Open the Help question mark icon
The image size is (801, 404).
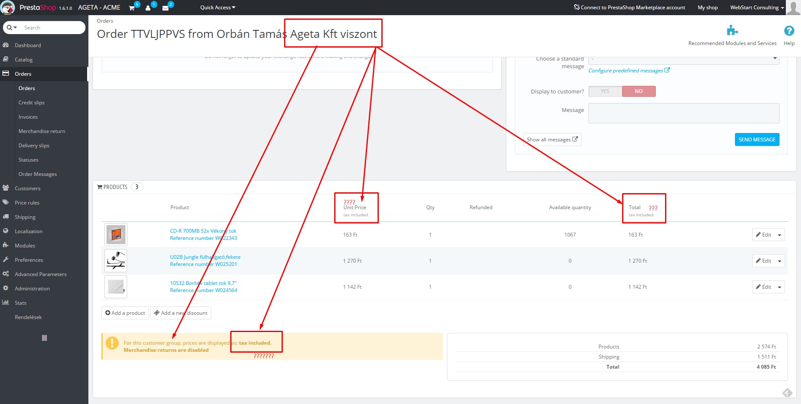pyautogui.click(x=789, y=30)
